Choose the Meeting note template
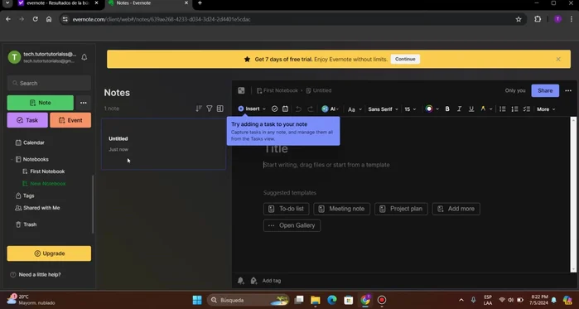The image size is (579, 309). click(x=341, y=209)
